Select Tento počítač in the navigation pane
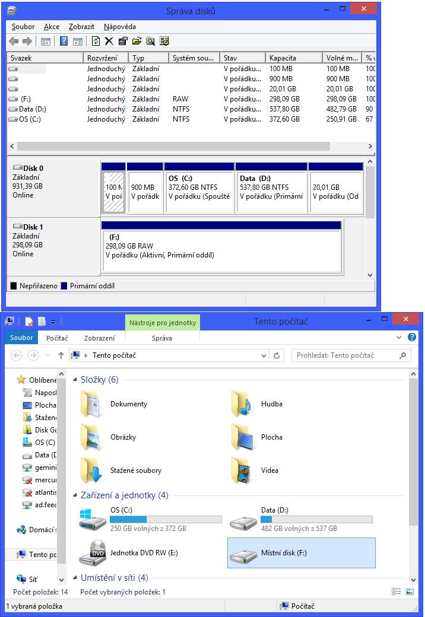Image resolution: width=425 pixels, height=617 pixels. pos(37,555)
